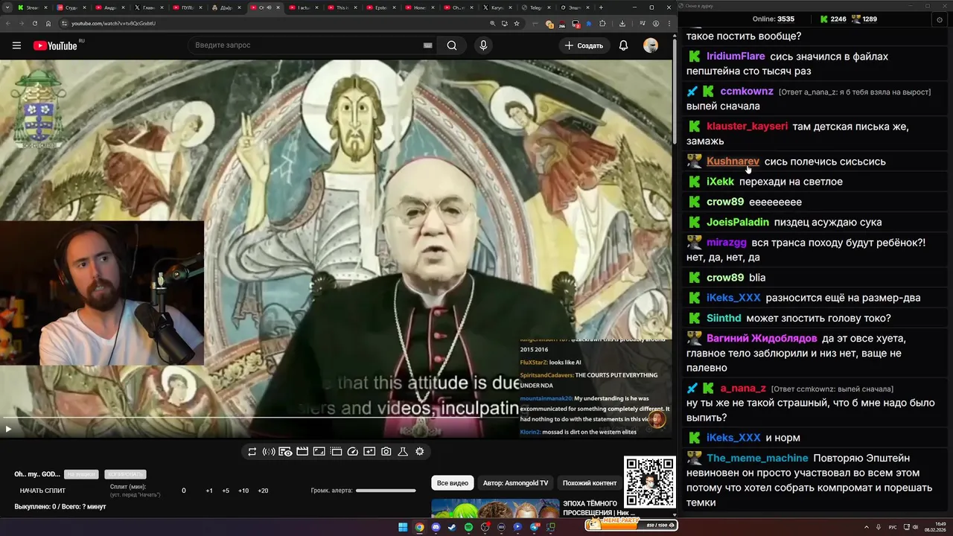This screenshot has height=536, width=953.
Task: Click the address bar URL
Action: coord(113,23)
